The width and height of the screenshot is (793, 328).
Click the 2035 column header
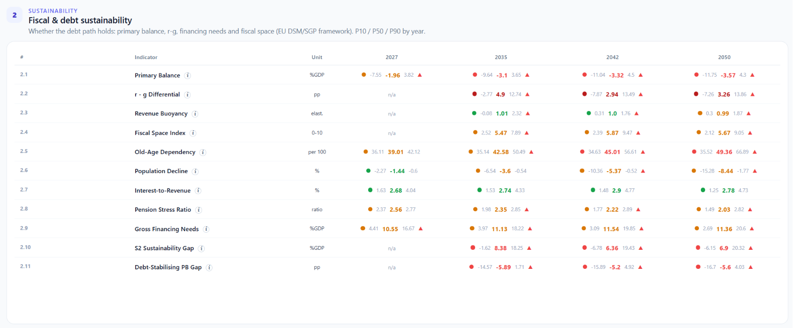coord(501,57)
